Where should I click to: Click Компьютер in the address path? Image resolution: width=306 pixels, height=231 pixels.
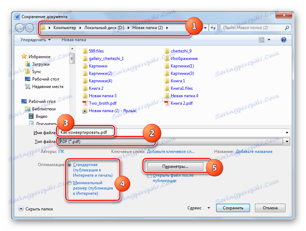65,28
